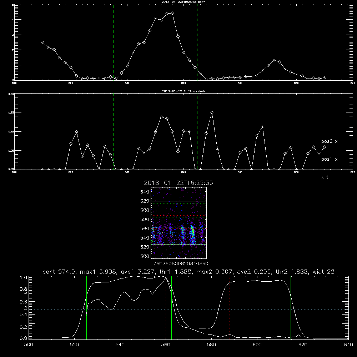
Task: Click the small secondary peak marker in the dawn plot
Action: point(274,60)
